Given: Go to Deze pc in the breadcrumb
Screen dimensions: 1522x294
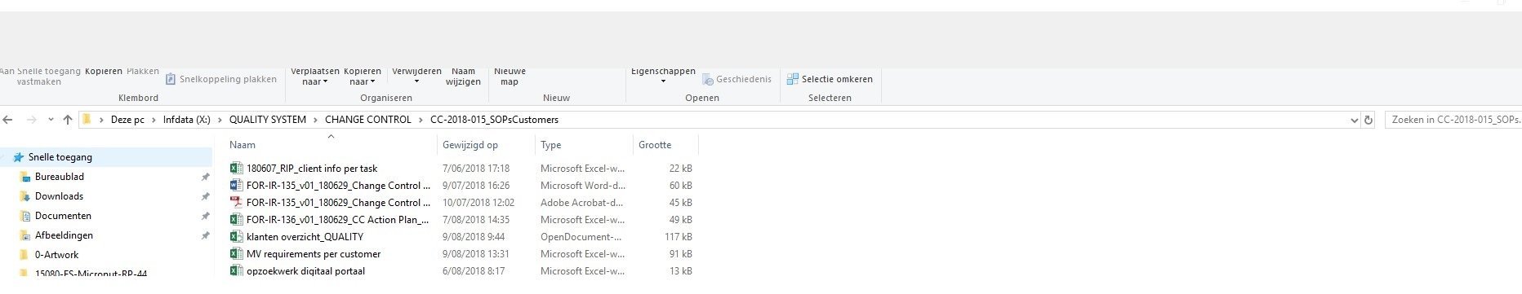Looking at the screenshot, I should (x=127, y=120).
